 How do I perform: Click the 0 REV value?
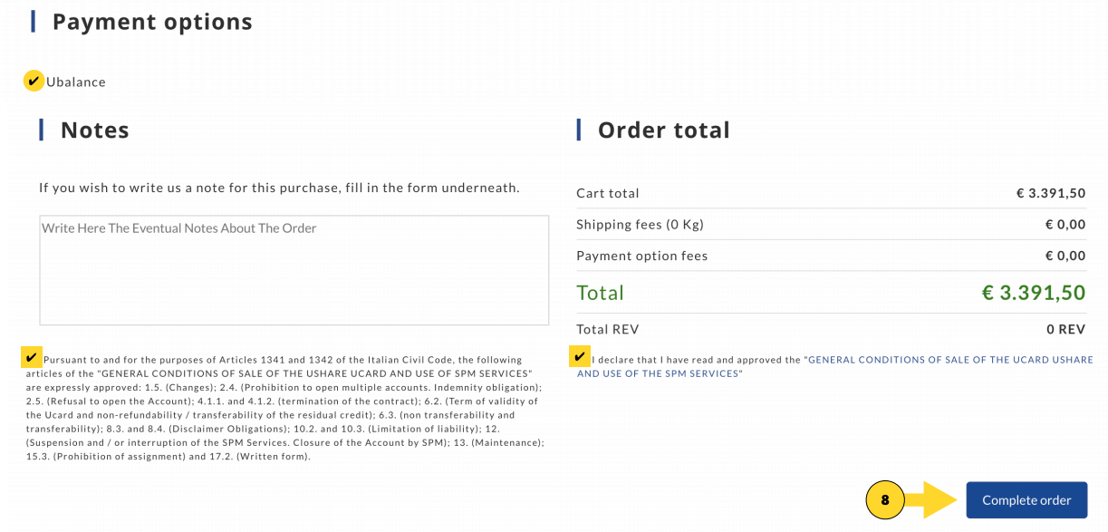(1065, 329)
